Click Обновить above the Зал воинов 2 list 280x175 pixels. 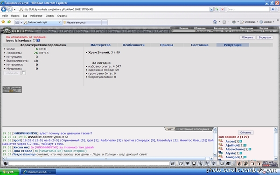245,133
